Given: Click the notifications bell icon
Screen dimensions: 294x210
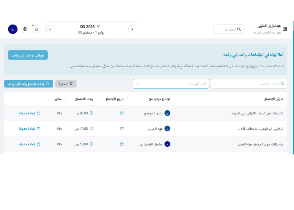Looking at the screenshot, I should point(36,29).
